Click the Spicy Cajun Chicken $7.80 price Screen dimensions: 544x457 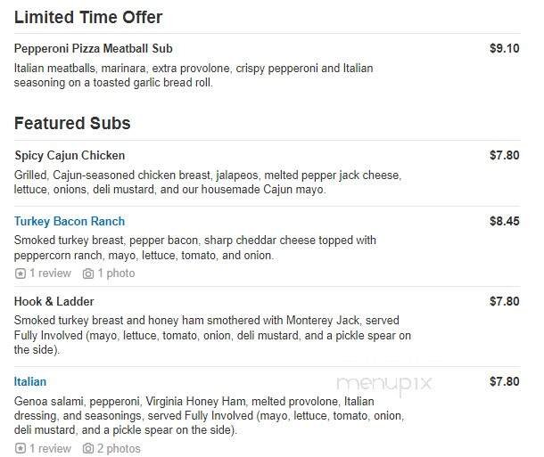(x=505, y=155)
